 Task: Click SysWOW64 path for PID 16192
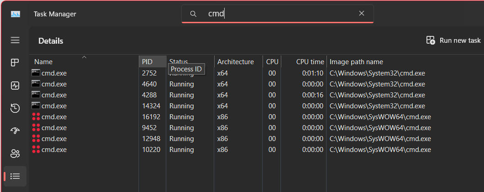tap(380, 117)
